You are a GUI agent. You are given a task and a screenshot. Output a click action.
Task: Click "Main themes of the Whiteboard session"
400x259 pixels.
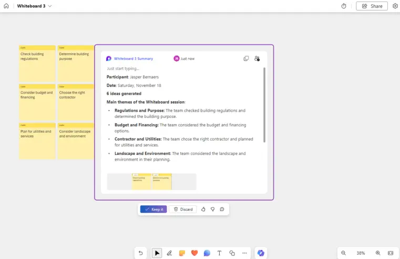146,102
